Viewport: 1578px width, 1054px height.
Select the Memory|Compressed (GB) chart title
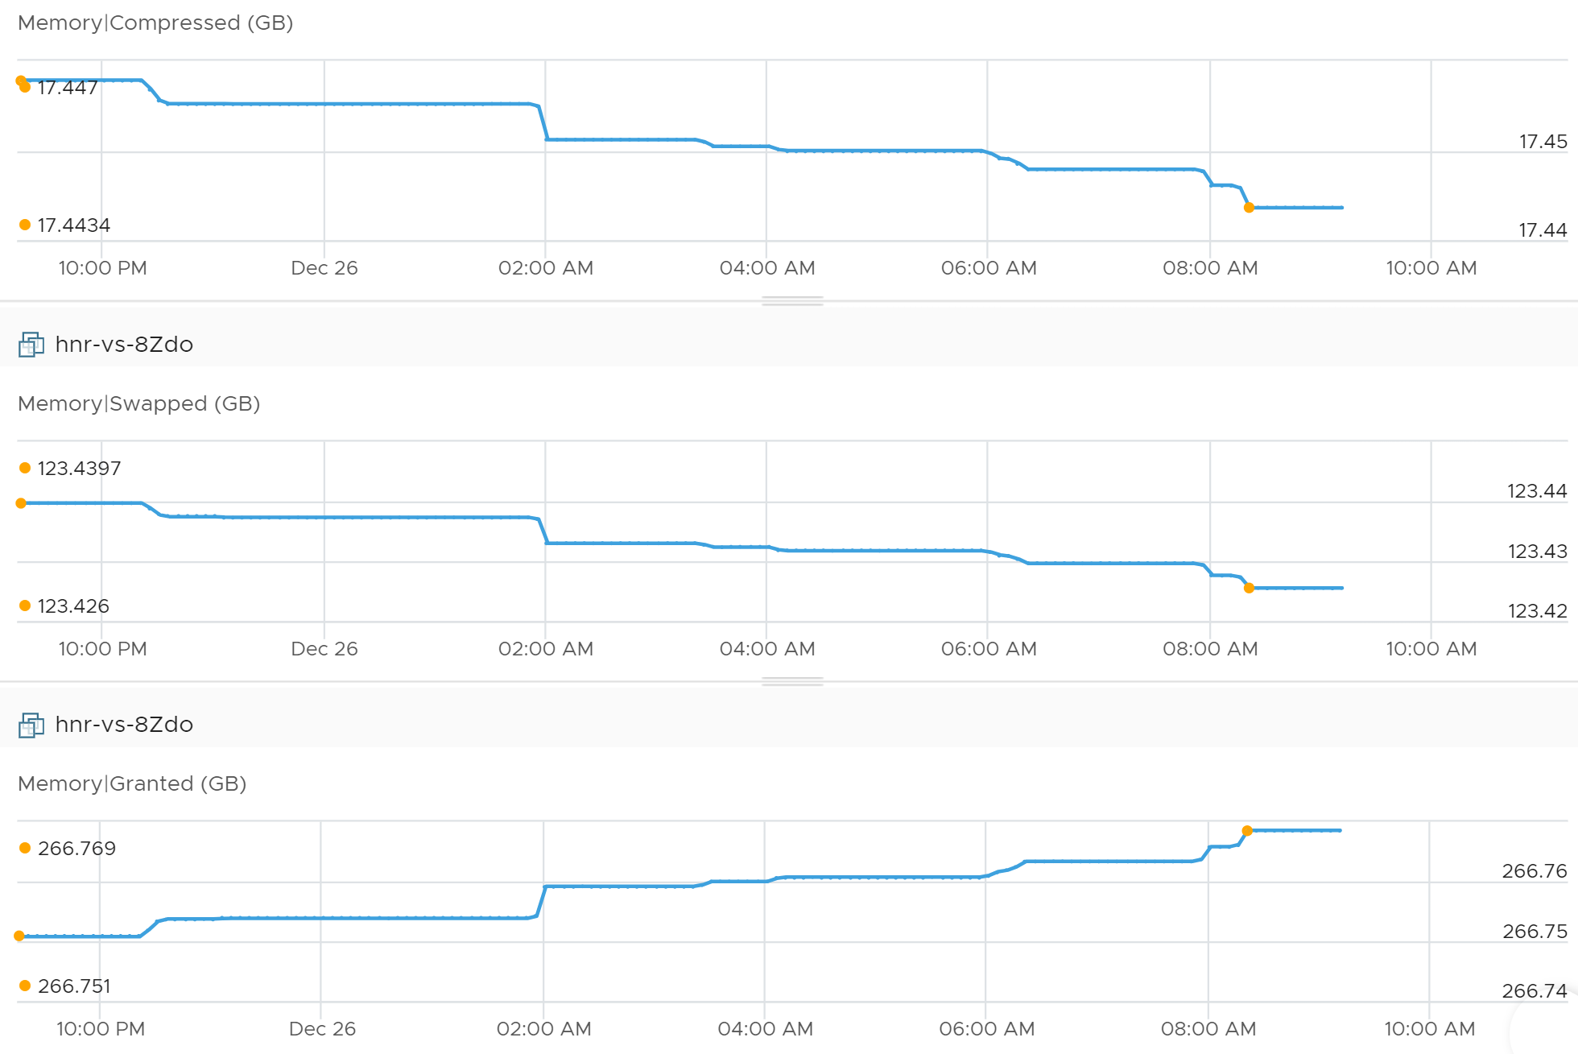tap(155, 23)
